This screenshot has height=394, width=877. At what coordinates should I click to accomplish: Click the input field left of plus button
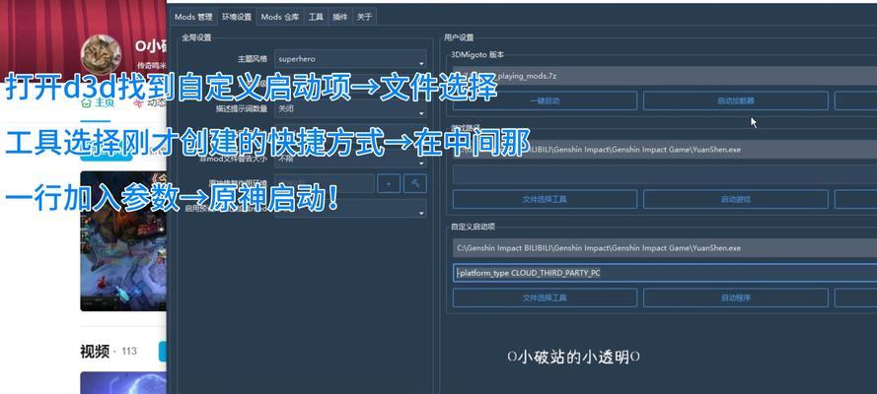click(x=324, y=183)
